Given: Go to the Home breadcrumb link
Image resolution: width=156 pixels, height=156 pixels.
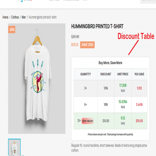Looking at the screenshot, I should point(5,17).
